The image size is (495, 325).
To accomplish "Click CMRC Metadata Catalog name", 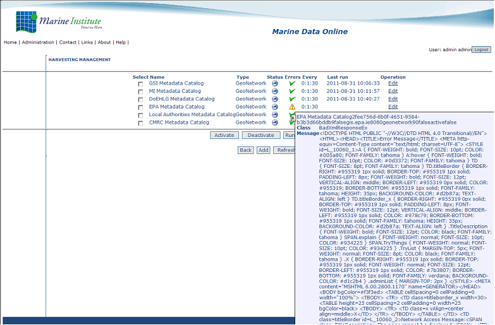I will pos(179,122).
